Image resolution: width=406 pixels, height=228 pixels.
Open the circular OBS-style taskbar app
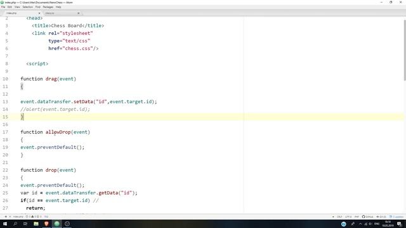[67, 224]
